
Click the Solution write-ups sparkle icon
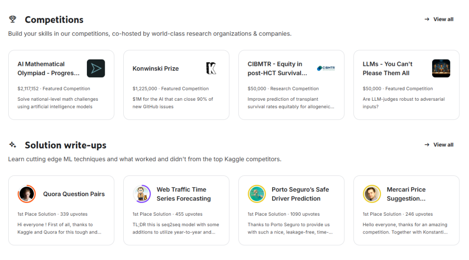[x=13, y=145]
